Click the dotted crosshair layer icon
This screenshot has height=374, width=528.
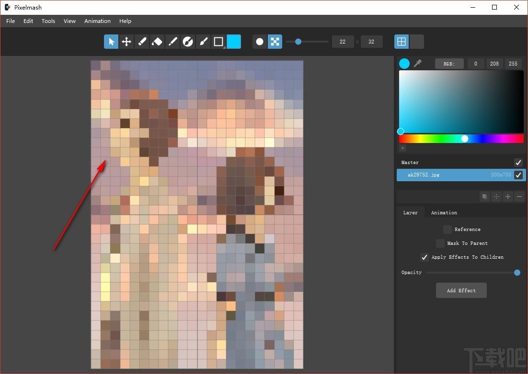pos(496,197)
